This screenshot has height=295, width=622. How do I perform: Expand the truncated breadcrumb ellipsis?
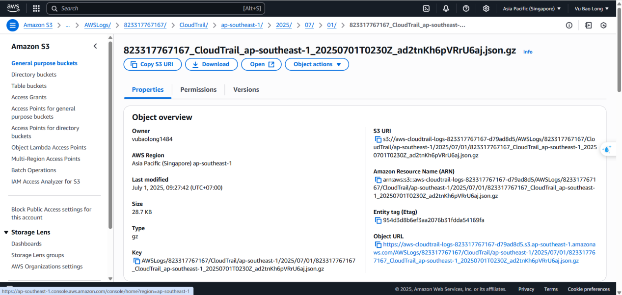pos(67,25)
